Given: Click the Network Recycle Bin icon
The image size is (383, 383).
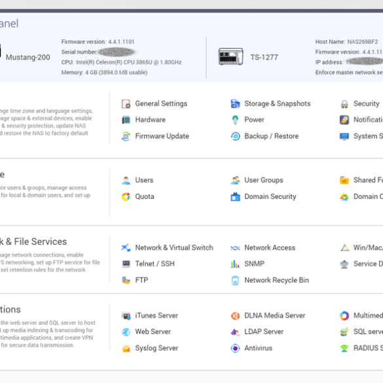Looking at the screenshot, I should tap(235, 280).
